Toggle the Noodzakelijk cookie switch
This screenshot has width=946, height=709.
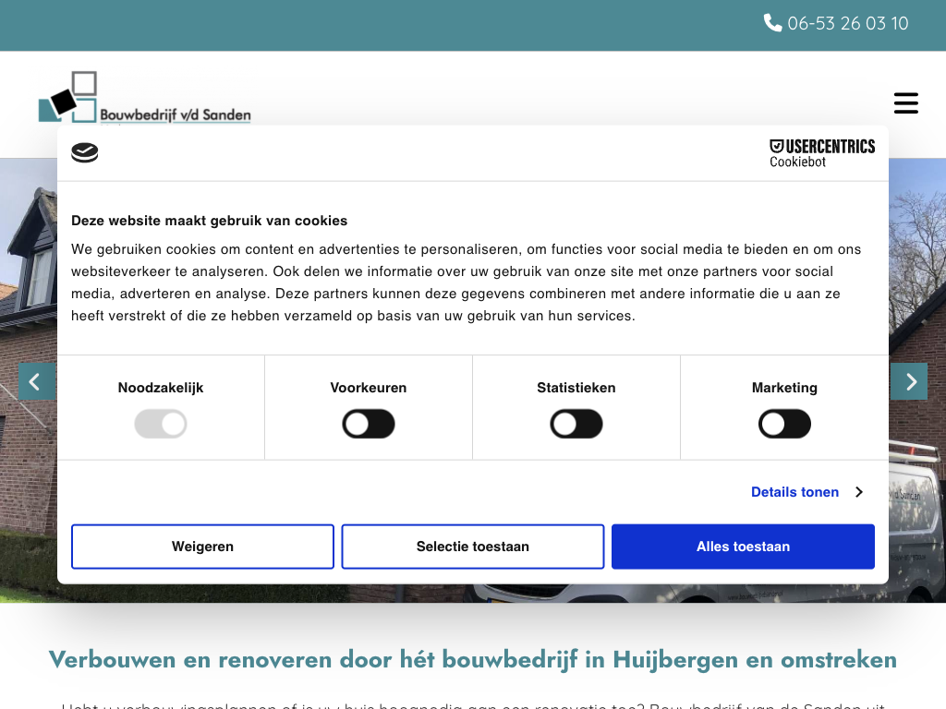(161, 425)
